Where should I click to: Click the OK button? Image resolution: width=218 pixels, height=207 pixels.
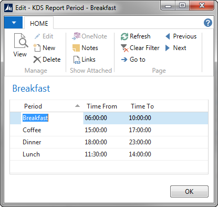[189, 191]
